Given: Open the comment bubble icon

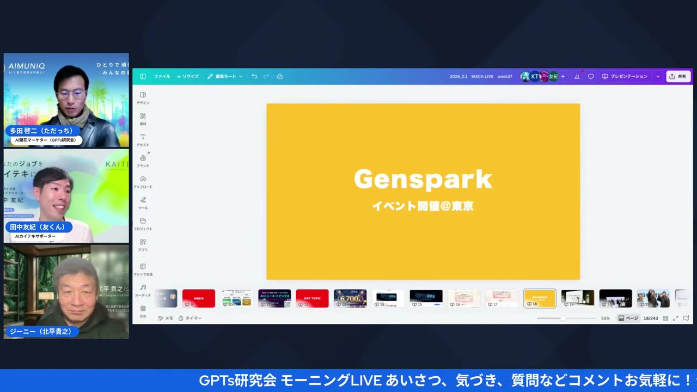Looking at the screenshot, I should click(x=590, y=76).
